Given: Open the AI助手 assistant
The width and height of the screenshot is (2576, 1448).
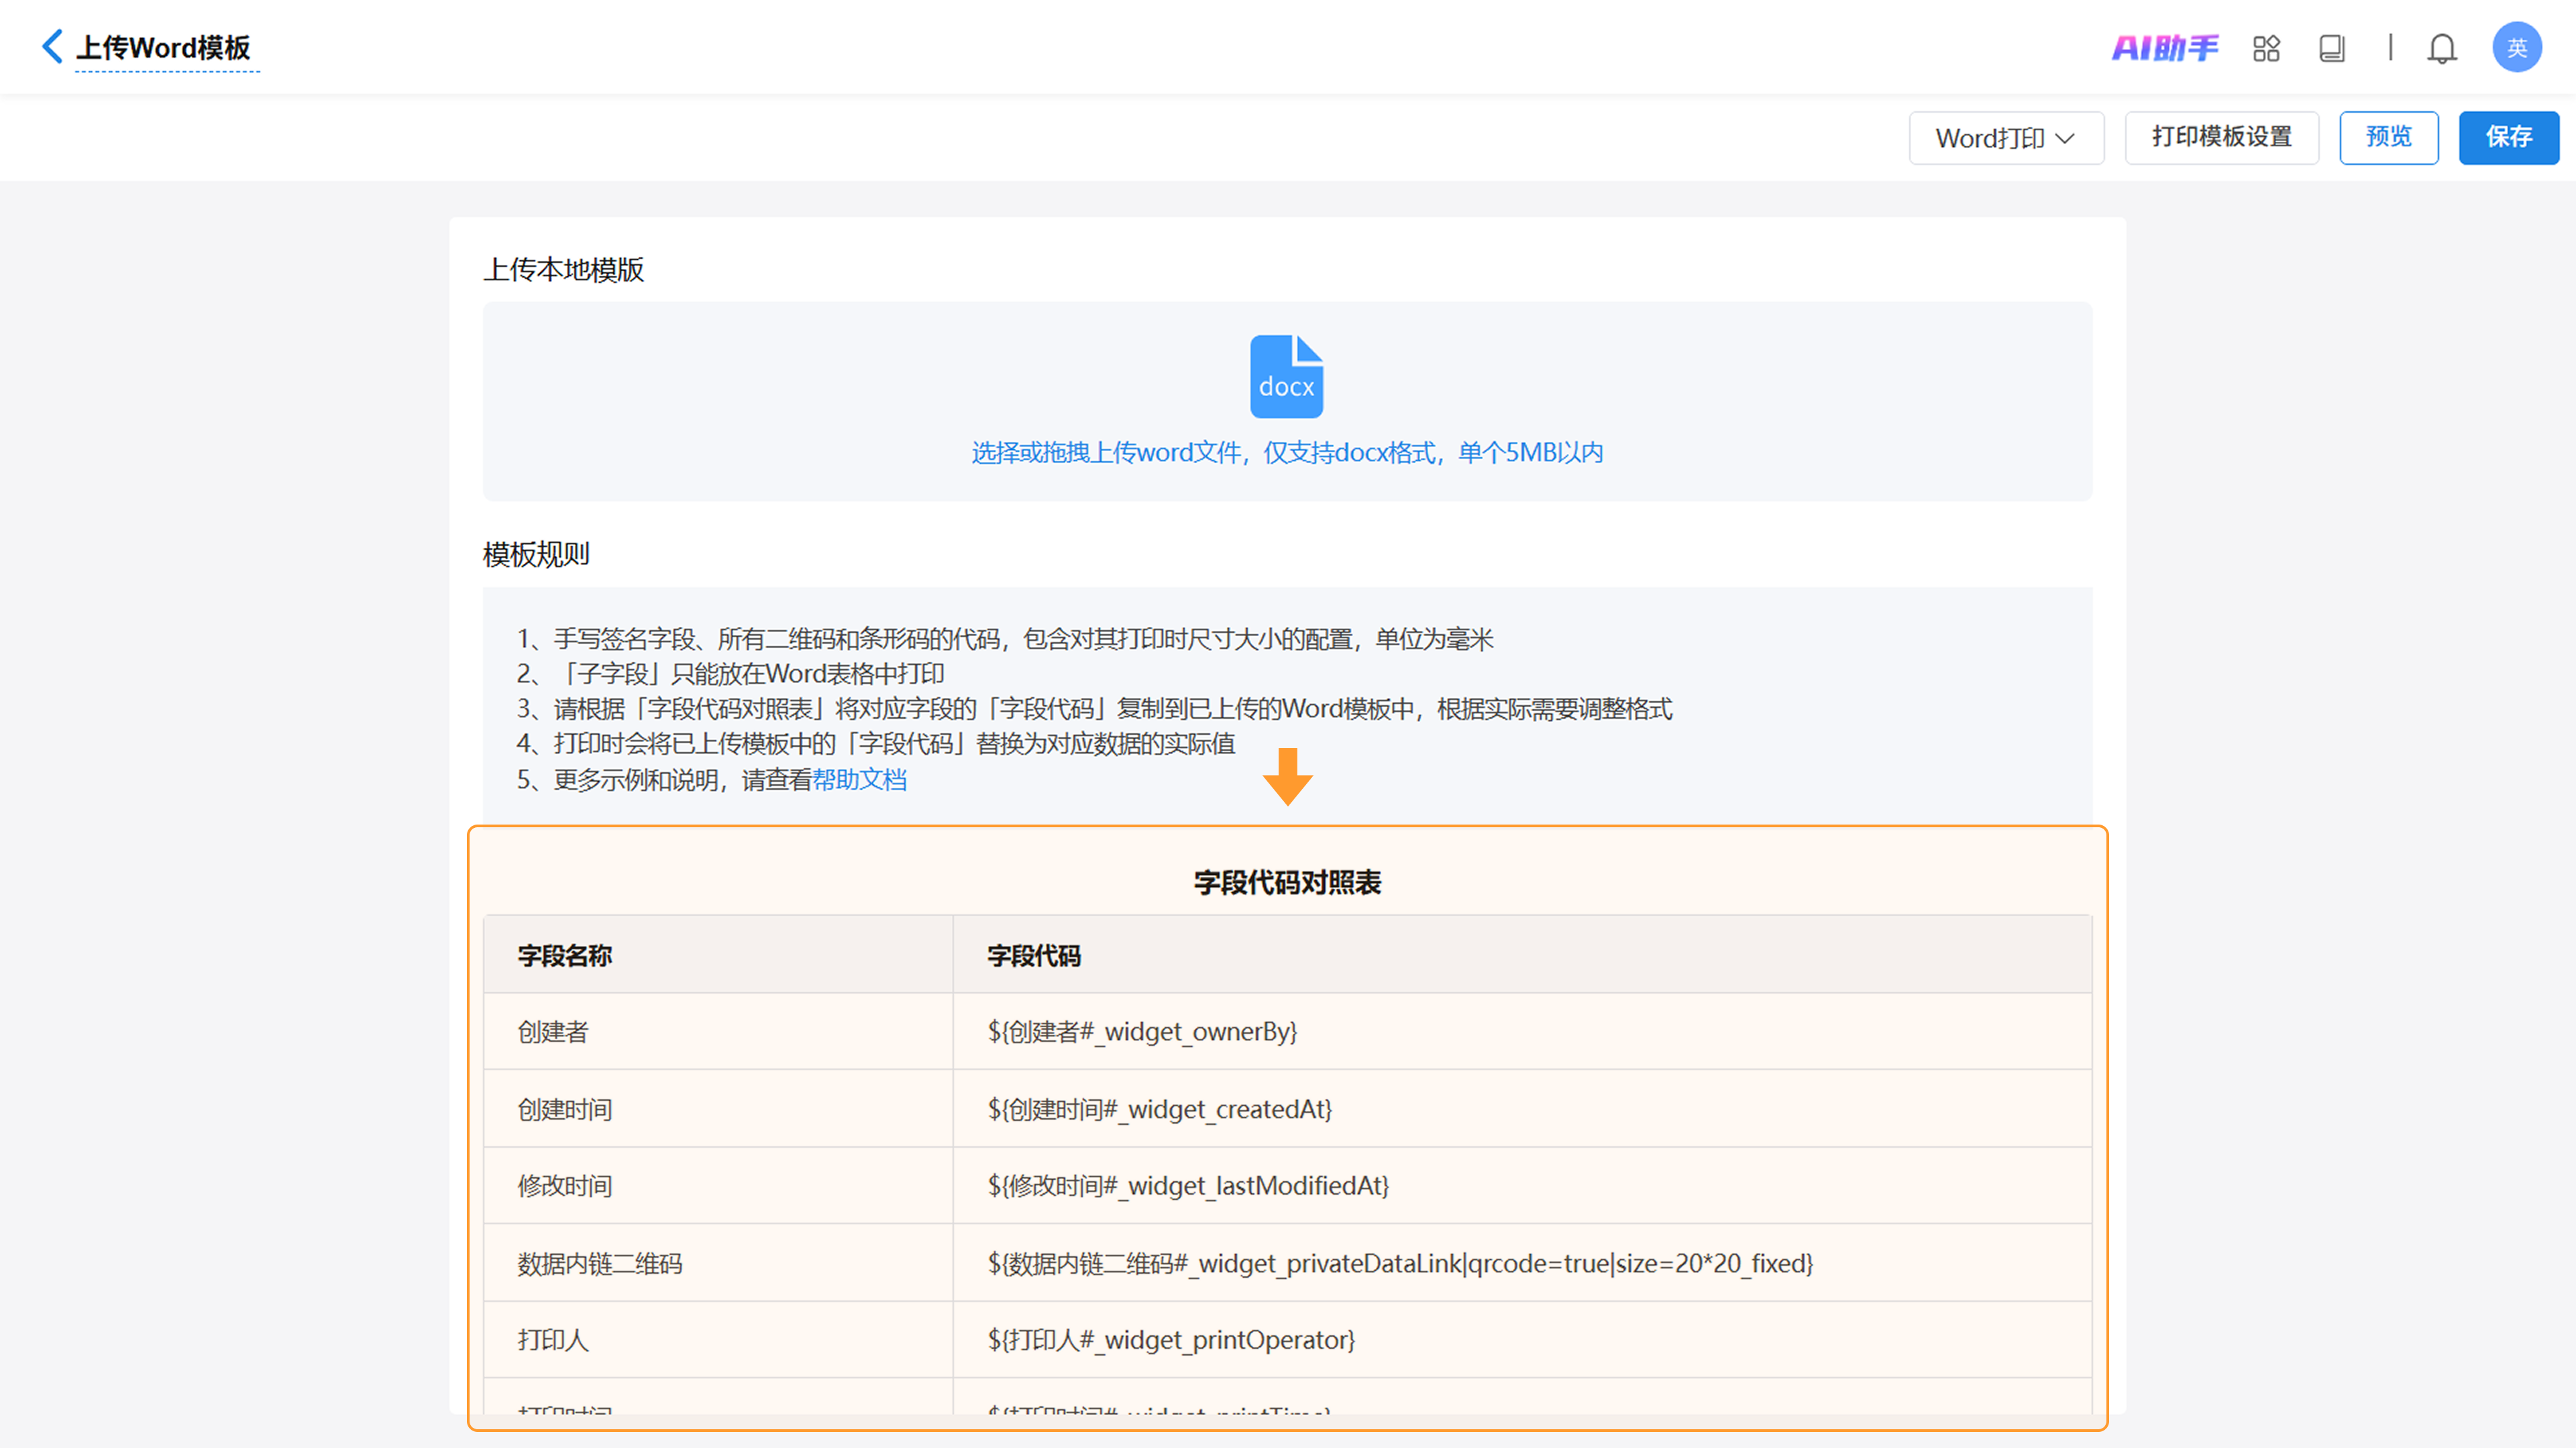Looking at the screenshot, I should click(x=2164, y=48).
